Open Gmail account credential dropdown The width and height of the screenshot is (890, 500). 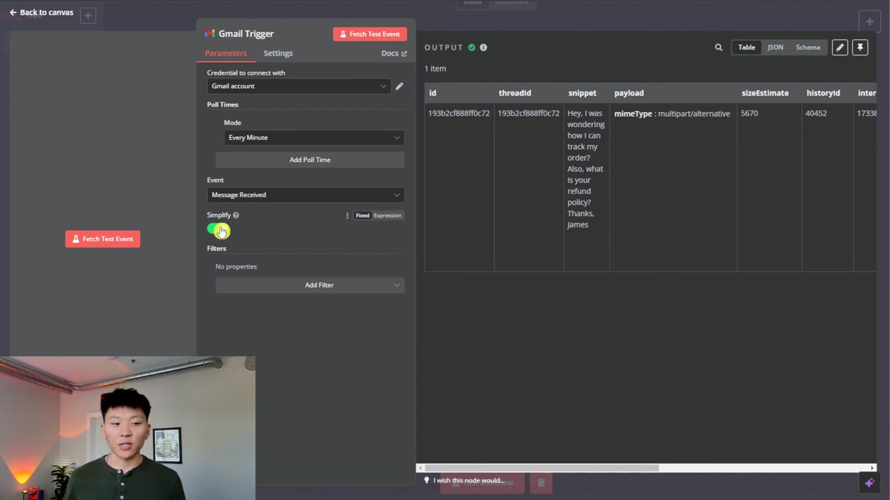[x=299, y=86]
